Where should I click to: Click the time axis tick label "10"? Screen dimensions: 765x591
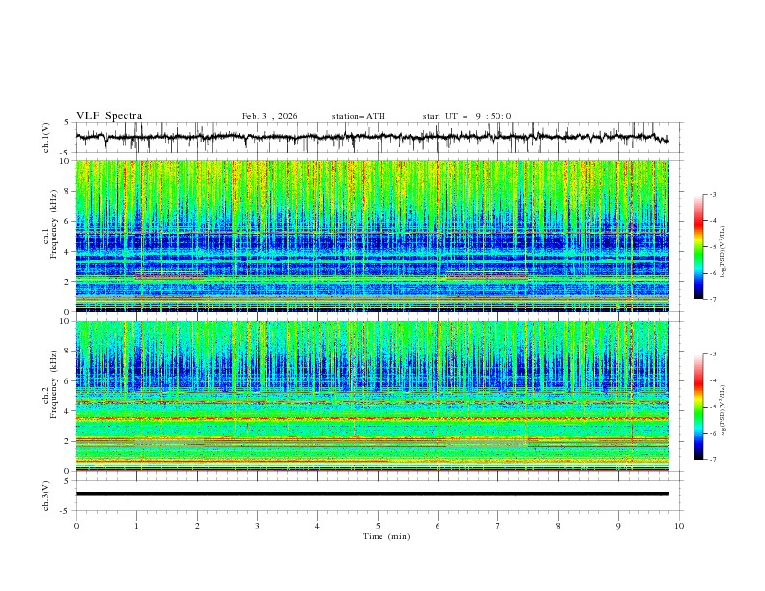click(x=679, y=526)
